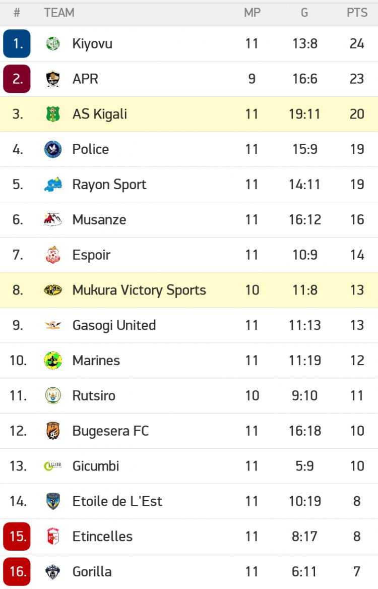Screen dimensions: 378x589
Task: Select the Rutsiro table row
Action: pos(189,396)
